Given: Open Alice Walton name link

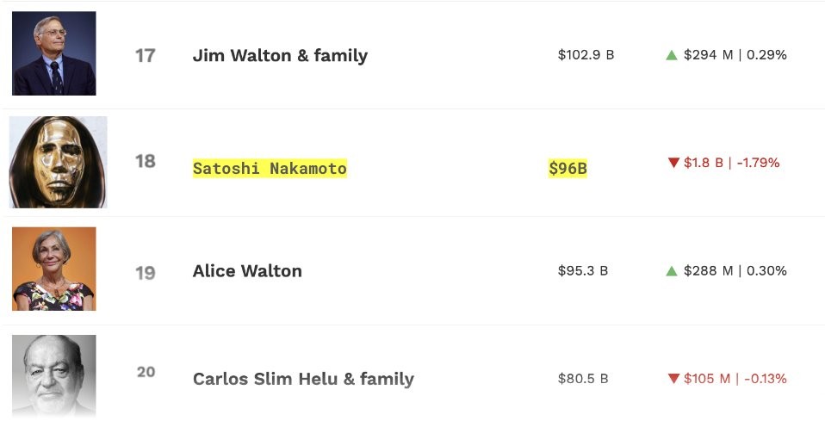Looking at the screenshot, I should (x=247, y=271).
